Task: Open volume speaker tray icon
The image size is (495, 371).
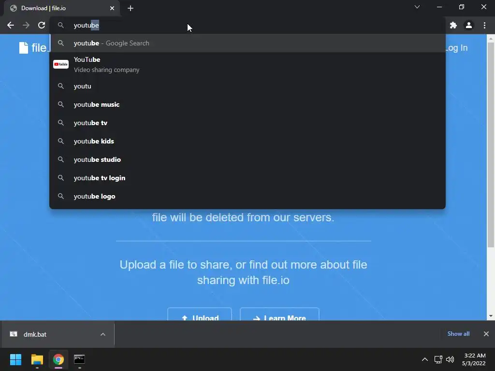Action: 450,359
